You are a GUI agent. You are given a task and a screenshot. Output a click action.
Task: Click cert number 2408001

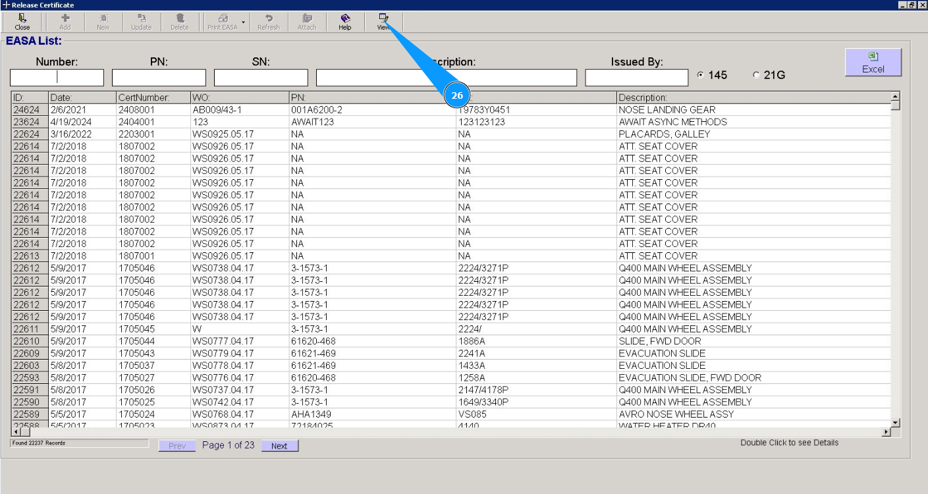pyautogui.click(x=136, y=110)
